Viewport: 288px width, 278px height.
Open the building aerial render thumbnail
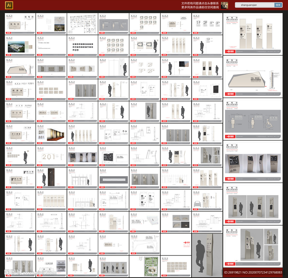20,46
